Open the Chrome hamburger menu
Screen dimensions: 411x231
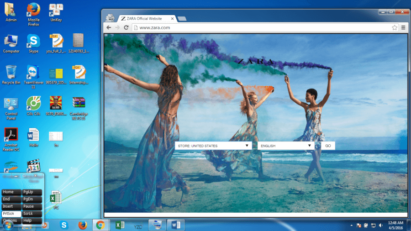[403, 27]
